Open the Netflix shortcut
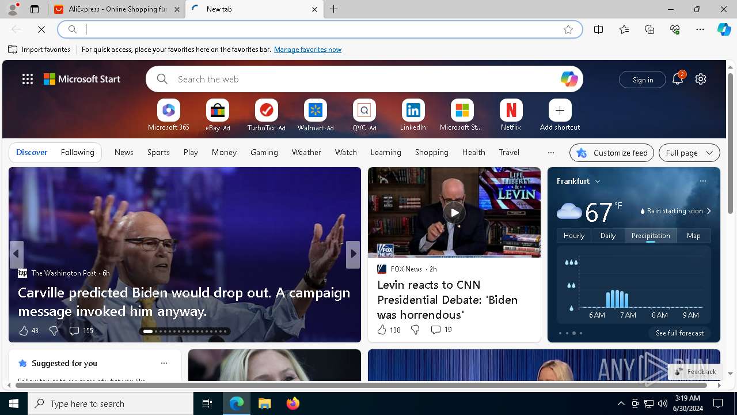This screenshot has height=415, width=737. click(x=511, y=110)
